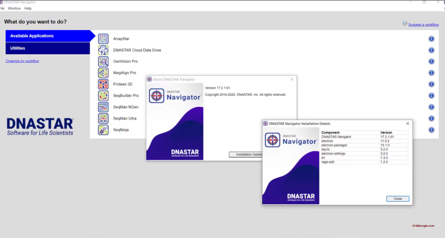Click the info icon for GenVision Pro
Image resolution: width=445 pixels, height=238 pixels.
(431, 61)
